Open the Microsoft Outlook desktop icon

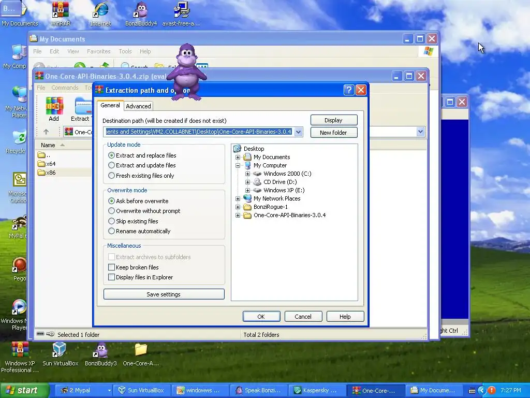[20, 180]
